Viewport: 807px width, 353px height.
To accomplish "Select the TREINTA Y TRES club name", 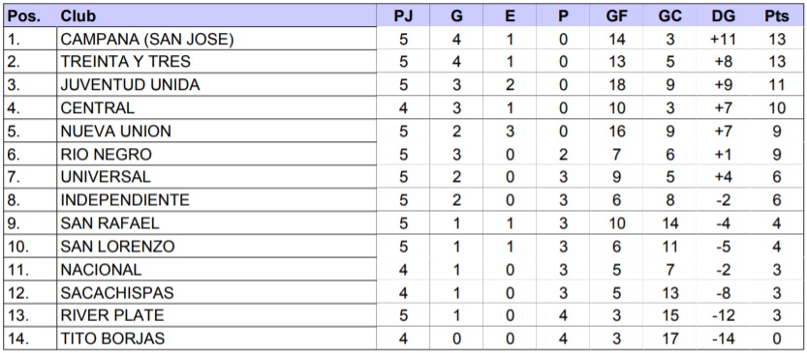I will (x=126, y=62).
